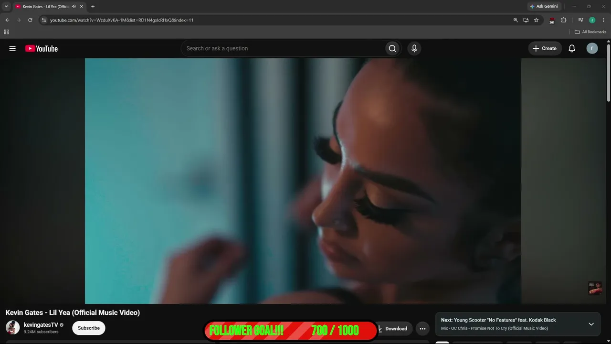
Task: Open the All Bookmarks folder
Action: 590,32
